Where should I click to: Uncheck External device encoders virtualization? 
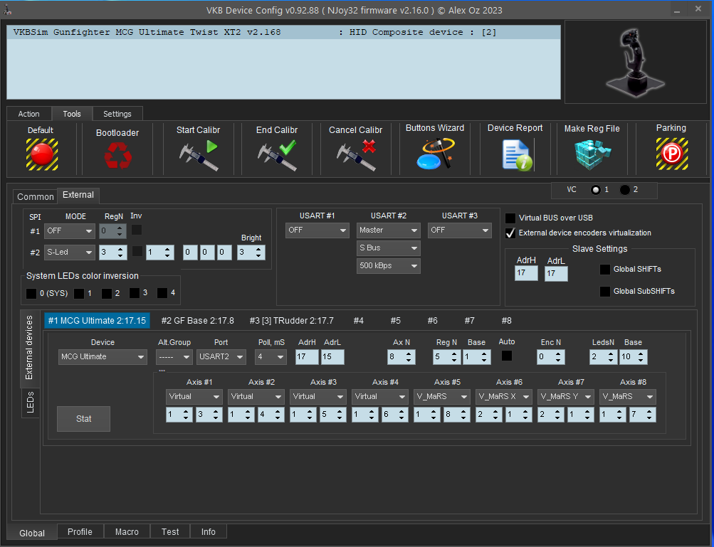point(510,233)
